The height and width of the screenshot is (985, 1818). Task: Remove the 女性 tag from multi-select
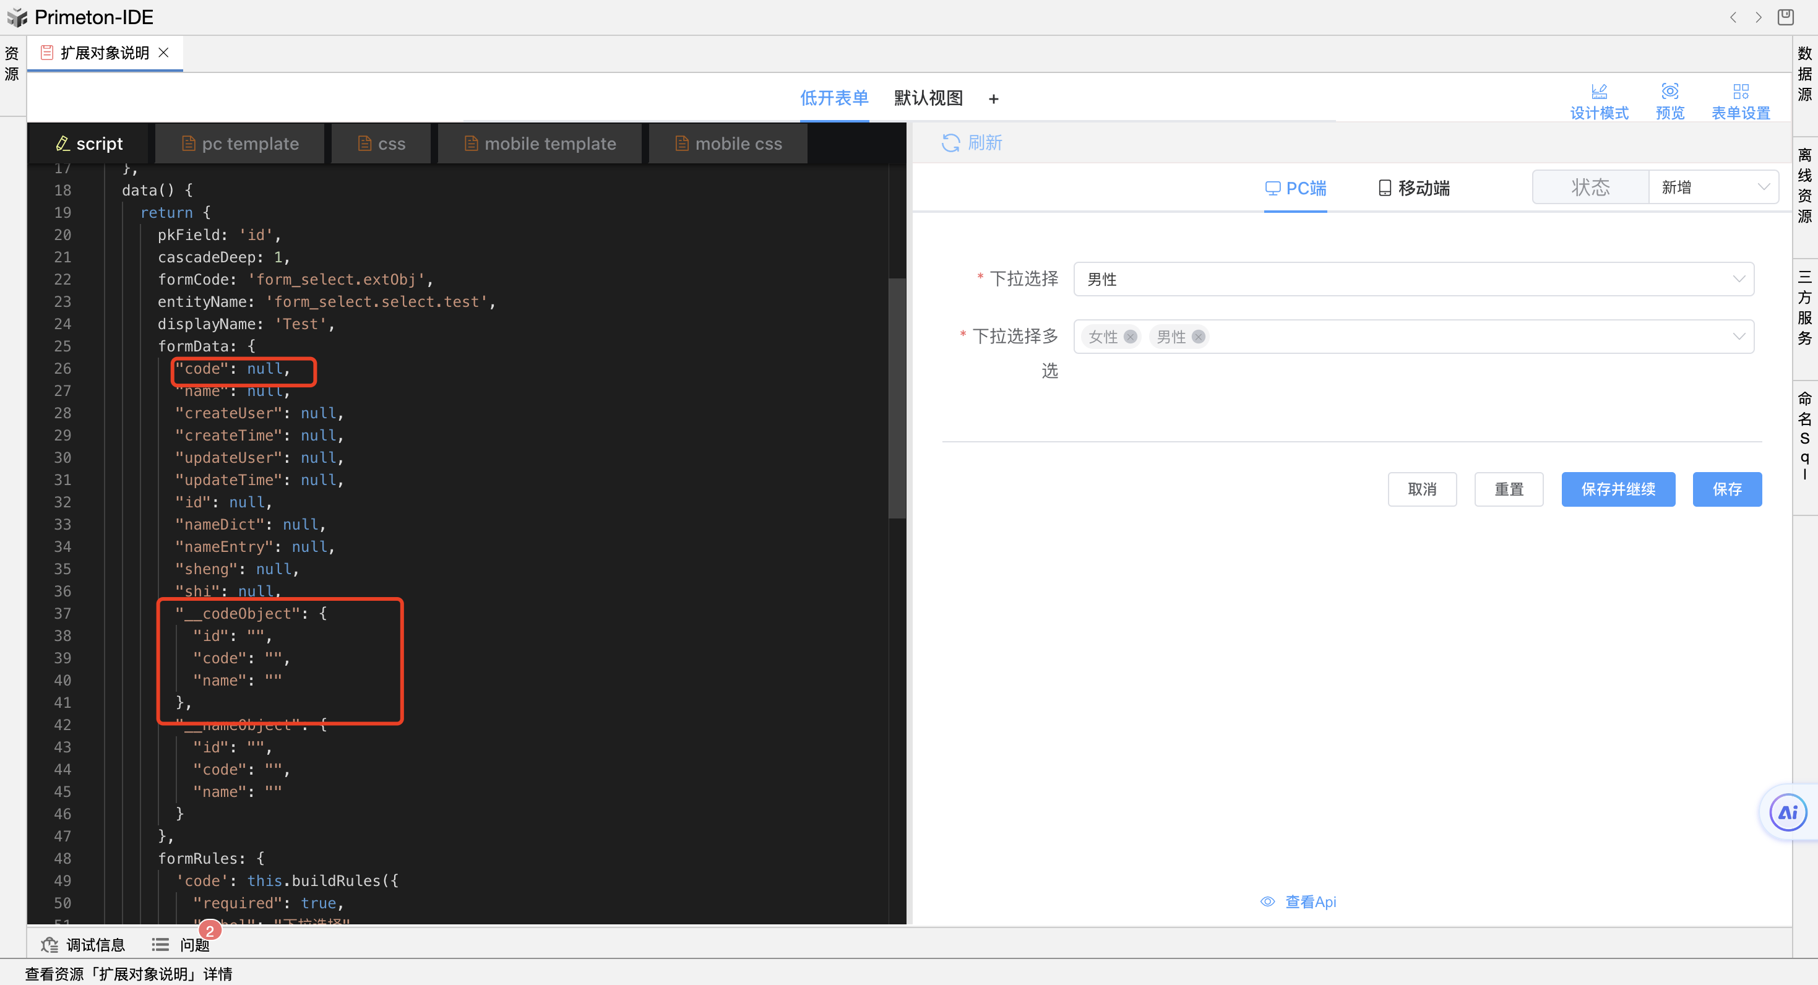(1130, 337)
